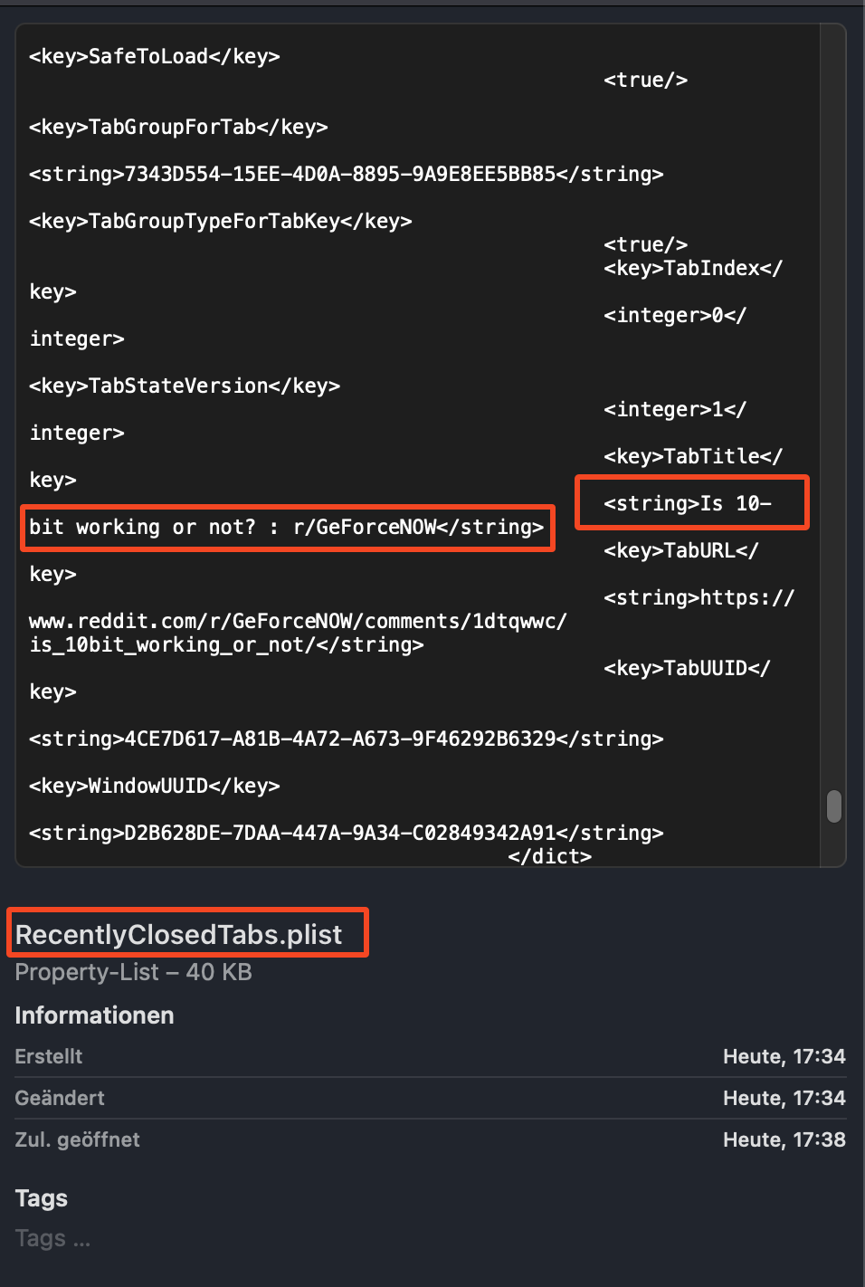
Task: Click the TabStateVersion key line
Action: [185, 386]
